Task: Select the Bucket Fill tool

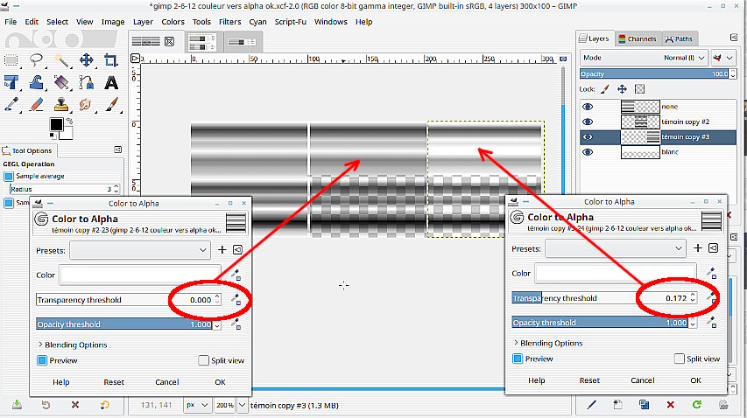Action: pos(61,82)
